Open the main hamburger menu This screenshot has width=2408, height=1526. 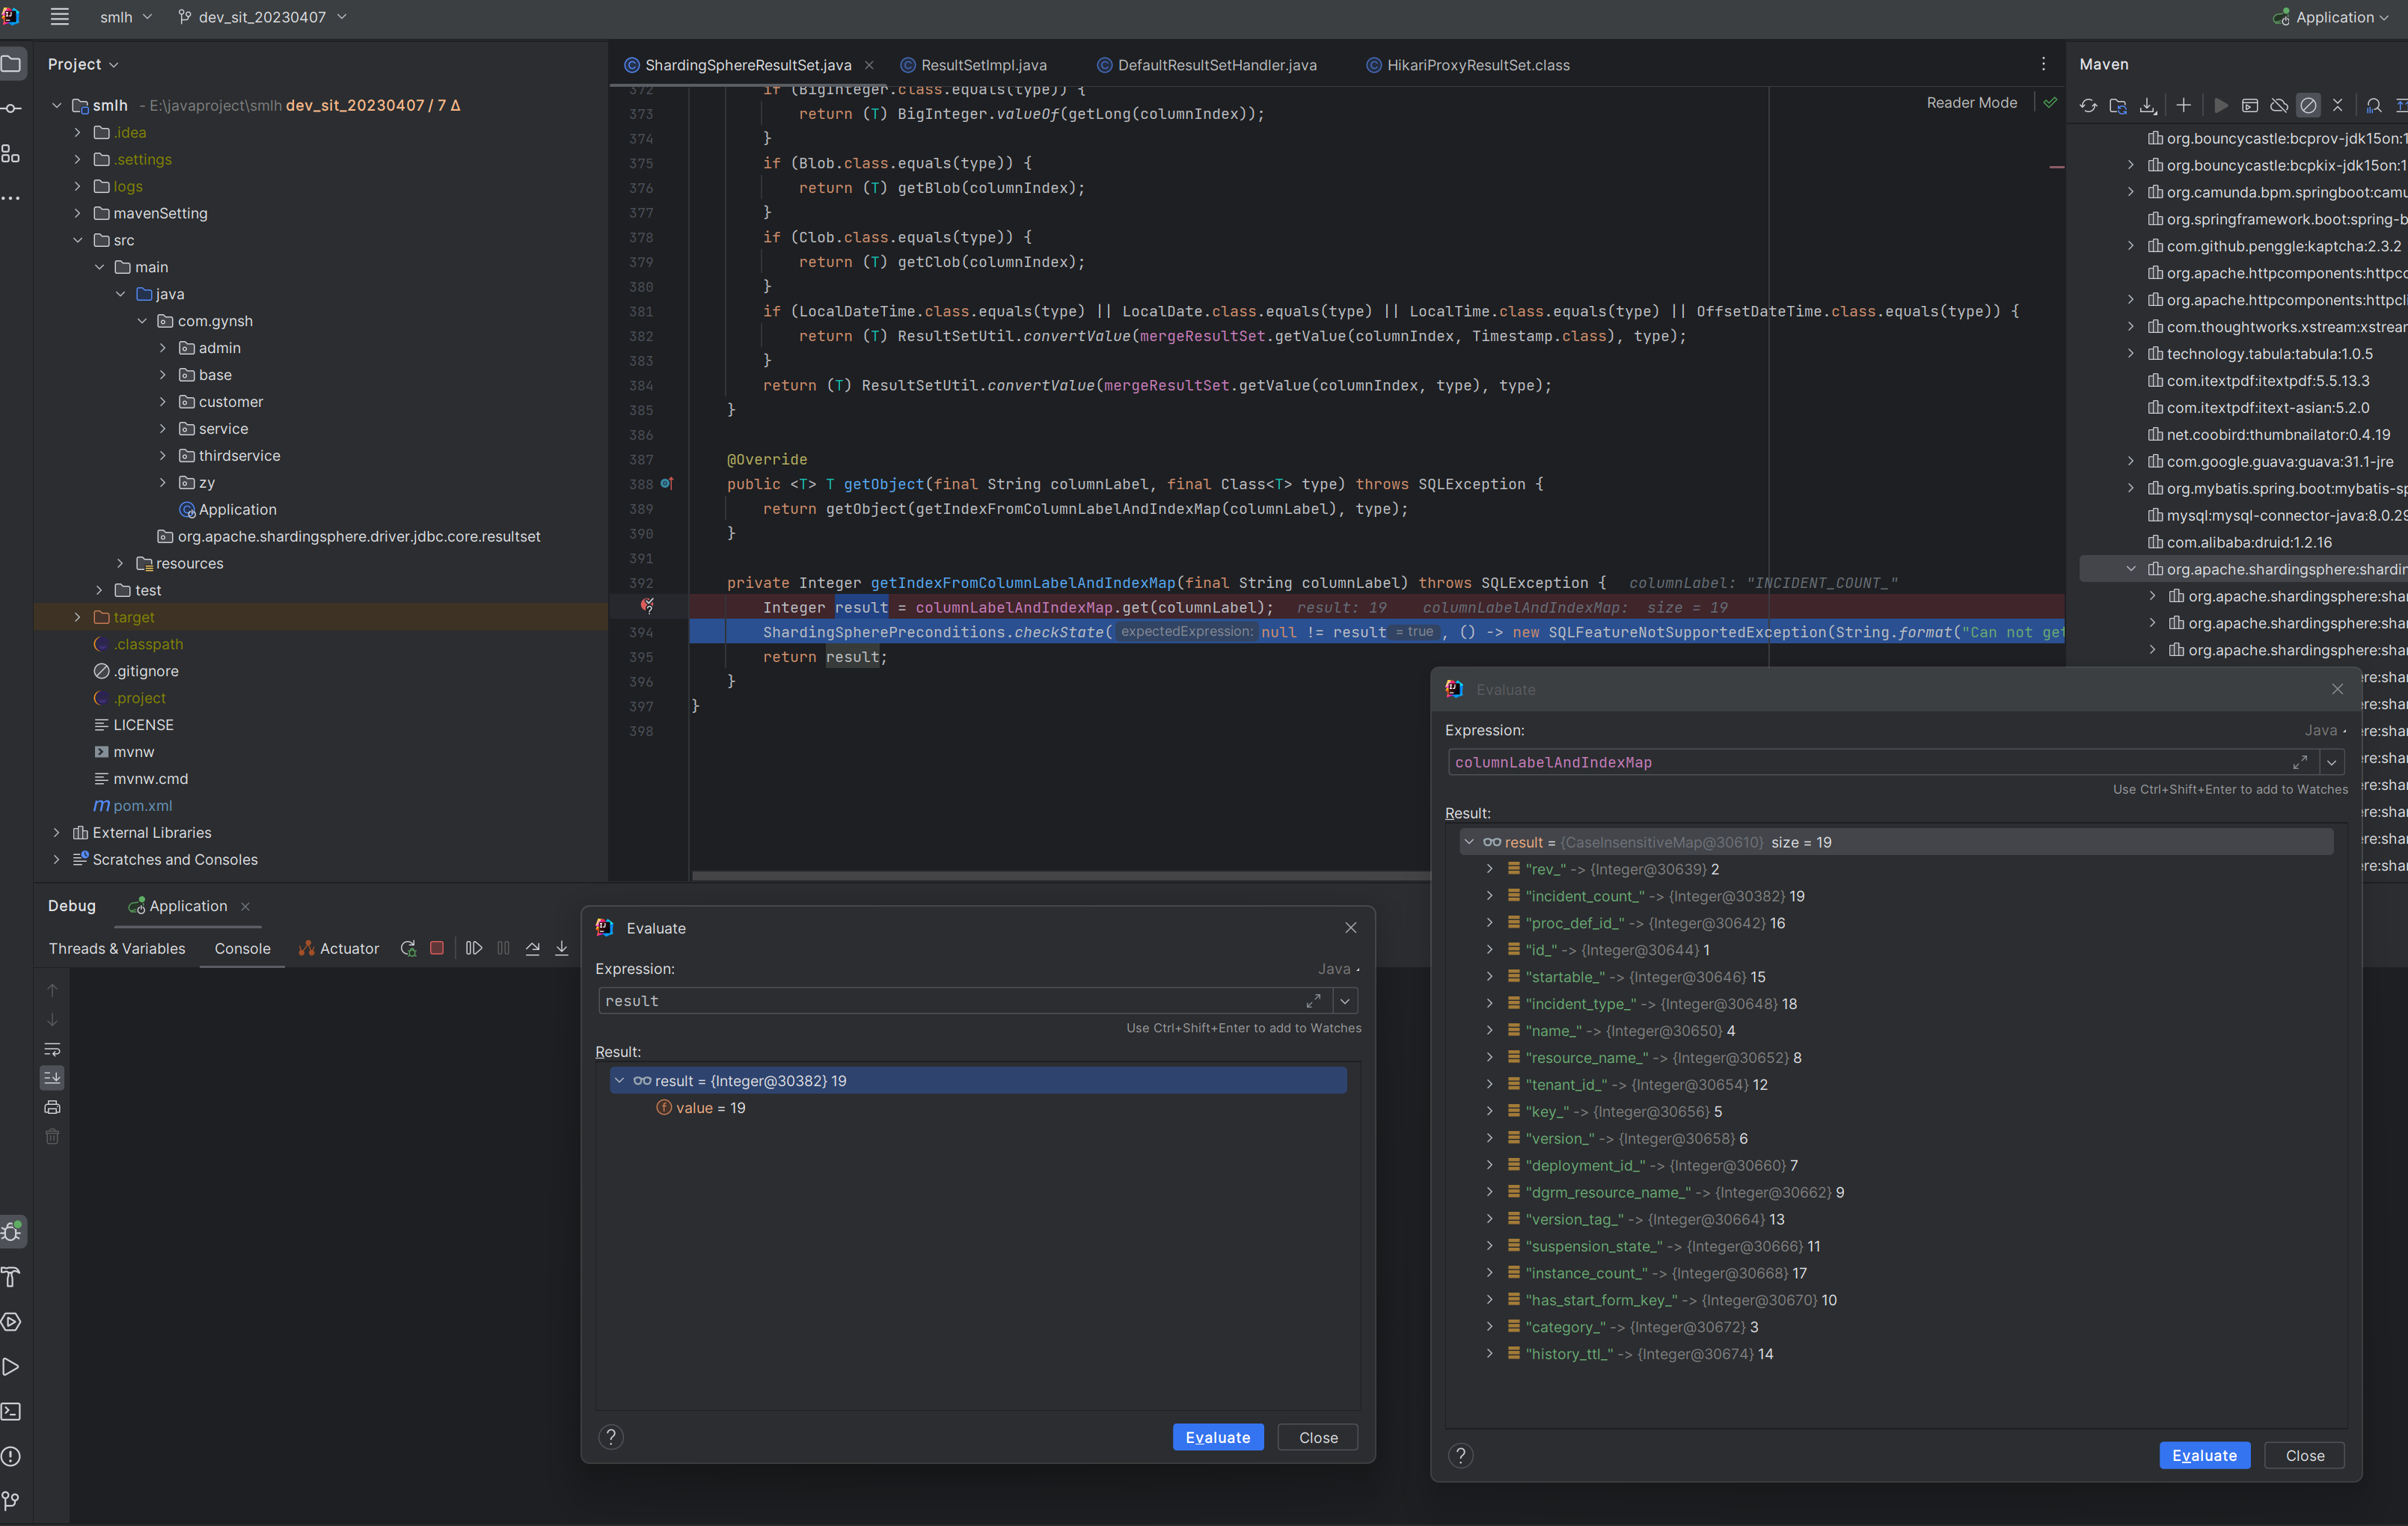pos(59,17)
